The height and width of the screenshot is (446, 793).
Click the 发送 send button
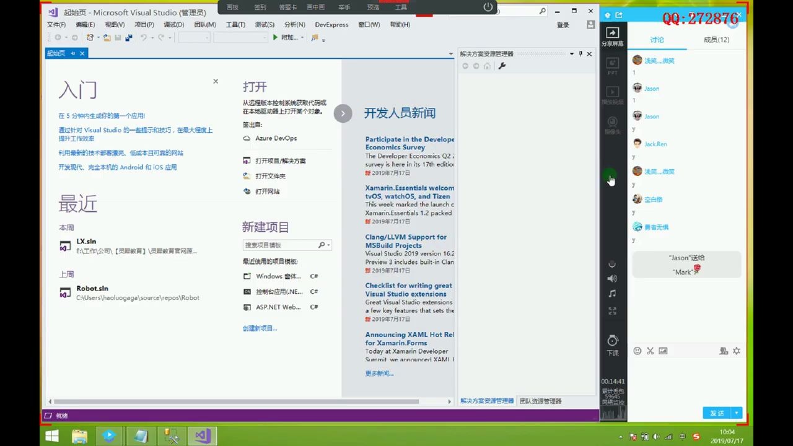pos(717,413)
